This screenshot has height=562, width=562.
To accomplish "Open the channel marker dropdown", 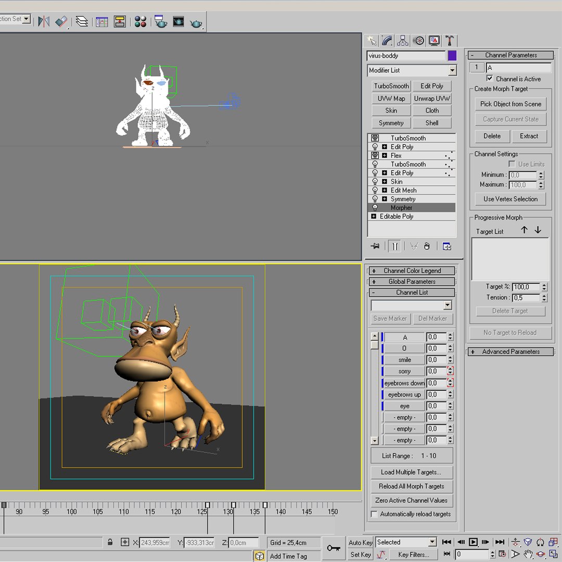I will [448, 305].
